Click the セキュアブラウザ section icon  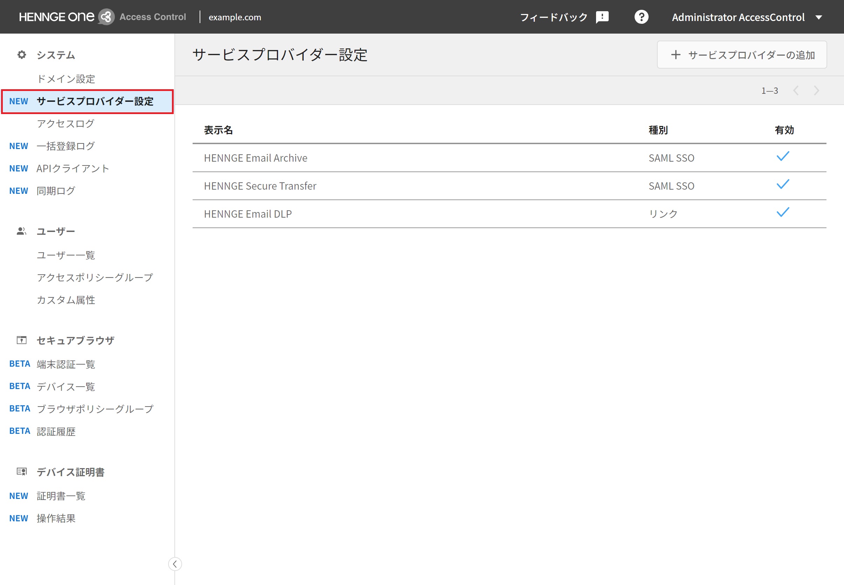22,340
